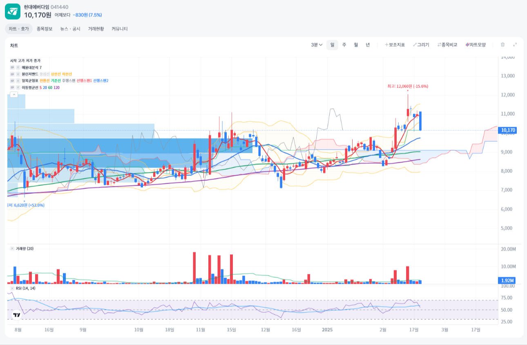Screen dimensions: 527x345
Task: Hide the 이동평균선 indicator via eye icon
Action: click(12, 87)
